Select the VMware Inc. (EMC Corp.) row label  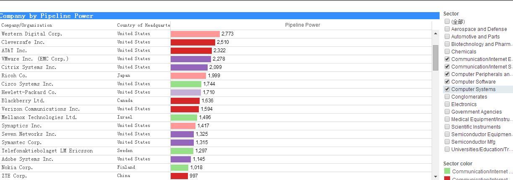pyautogui.click(x=35, y=59)
